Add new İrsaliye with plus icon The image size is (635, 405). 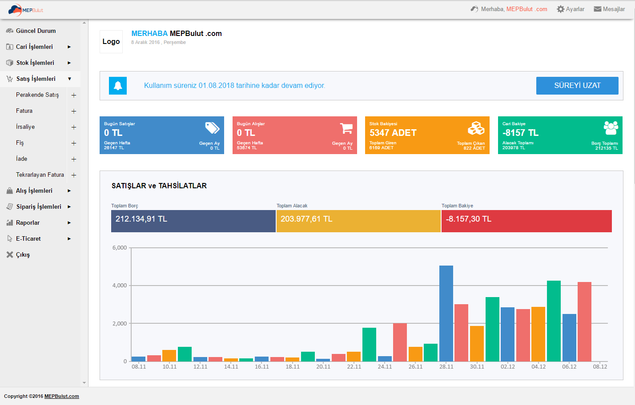74,127
